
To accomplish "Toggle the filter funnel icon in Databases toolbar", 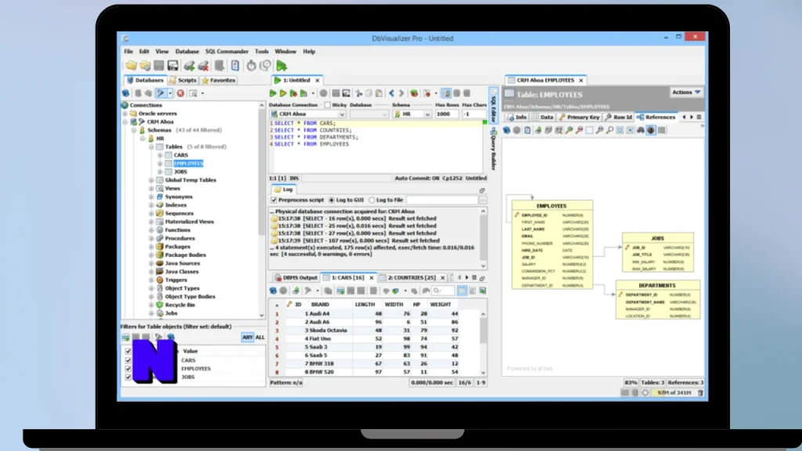I will [x=161, y=94].
